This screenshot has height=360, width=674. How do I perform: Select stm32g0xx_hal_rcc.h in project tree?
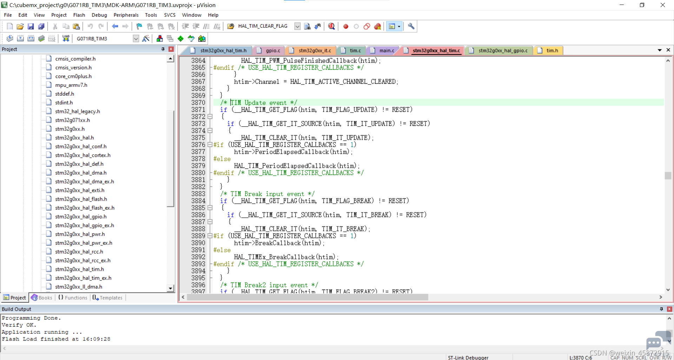pyautogui.click(x=79, y=252)
